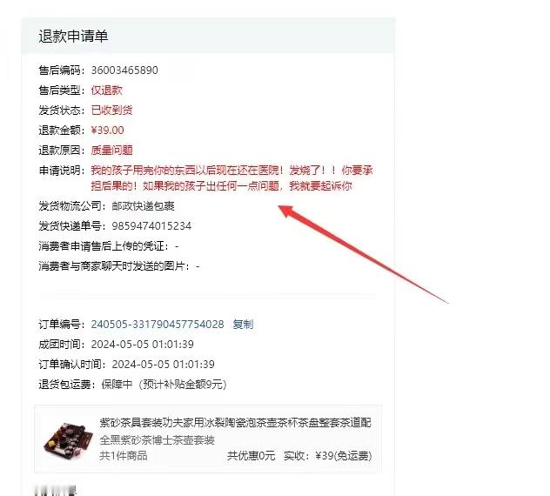Click the 退款申请单 header title
Viewport: 550px width, 496px height.
click(x=73, y=37)
